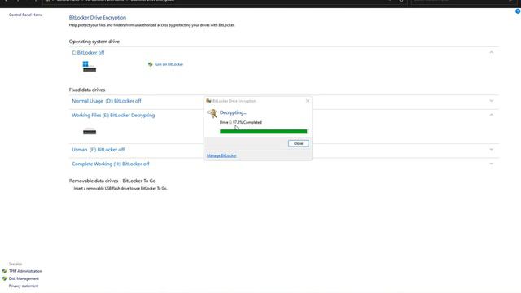Open Disk Management link

24,278
